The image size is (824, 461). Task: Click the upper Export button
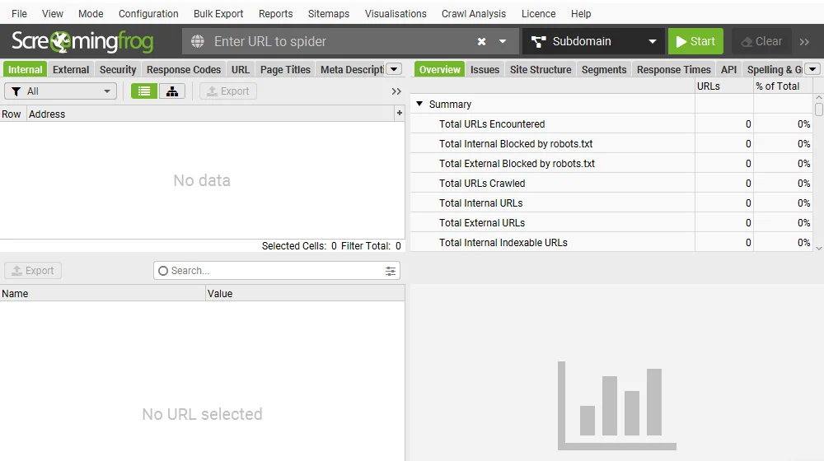228,91
